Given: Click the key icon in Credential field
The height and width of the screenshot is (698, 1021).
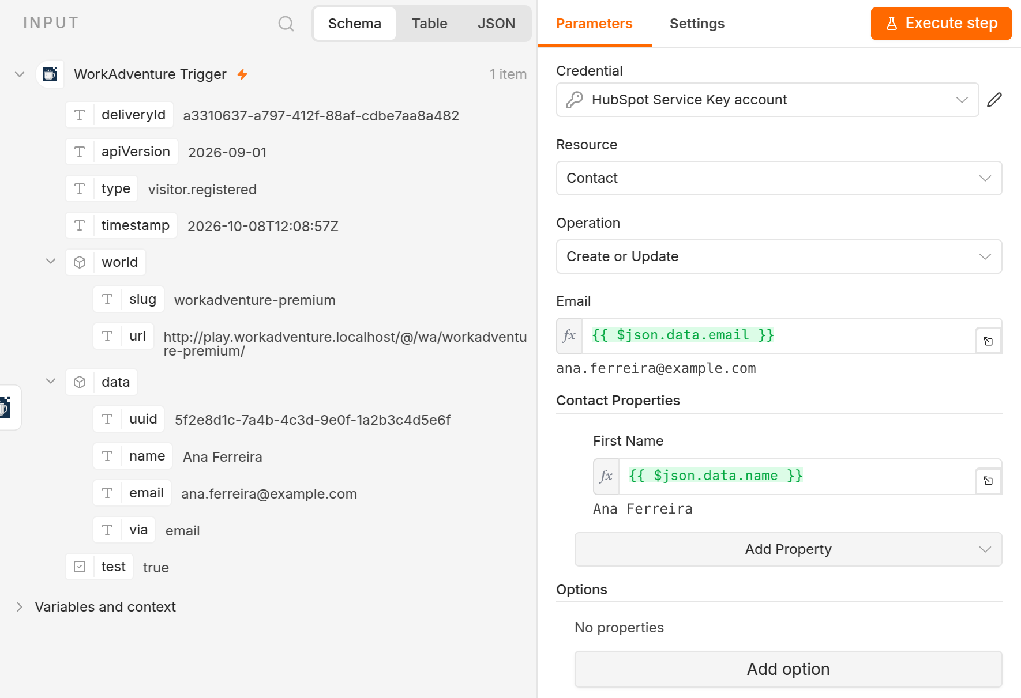Looking at the screenshot, I should [x=575, y=100].
